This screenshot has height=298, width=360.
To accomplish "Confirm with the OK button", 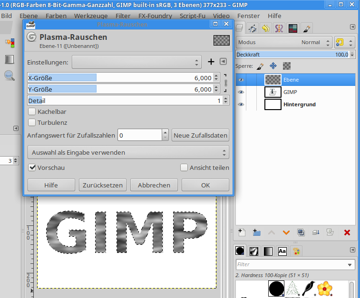I will pyautogui.click(x=205, y=185).
